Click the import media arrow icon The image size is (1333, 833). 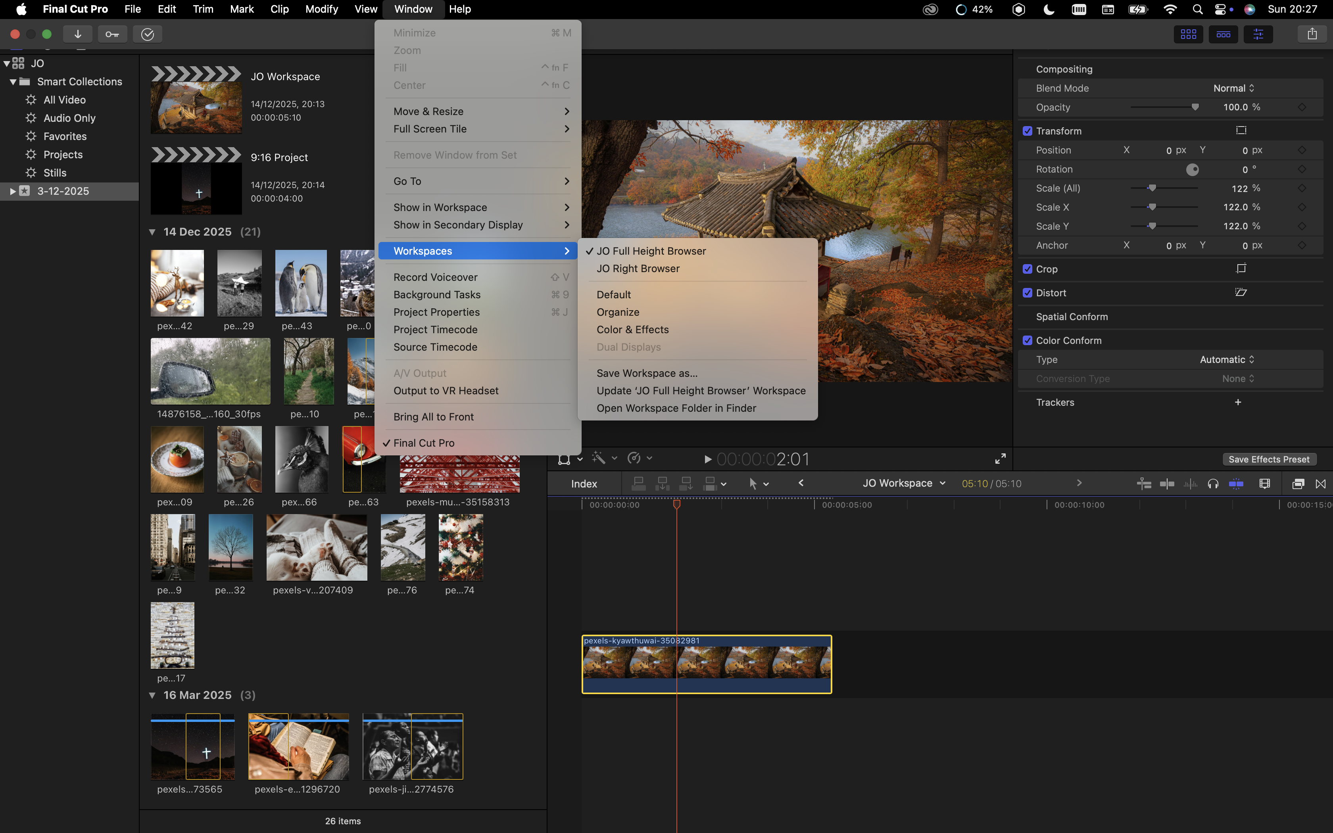tap(78, 34)
